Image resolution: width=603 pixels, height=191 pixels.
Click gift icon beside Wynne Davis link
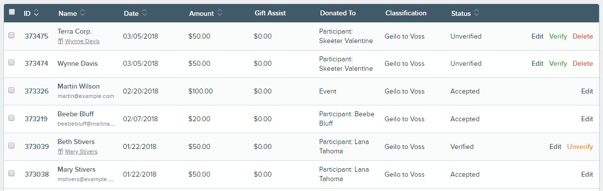point(60,41)
